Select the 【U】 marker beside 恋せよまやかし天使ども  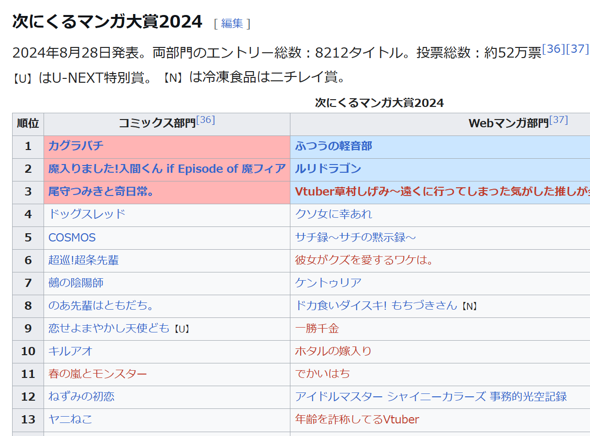pos(181,329)
